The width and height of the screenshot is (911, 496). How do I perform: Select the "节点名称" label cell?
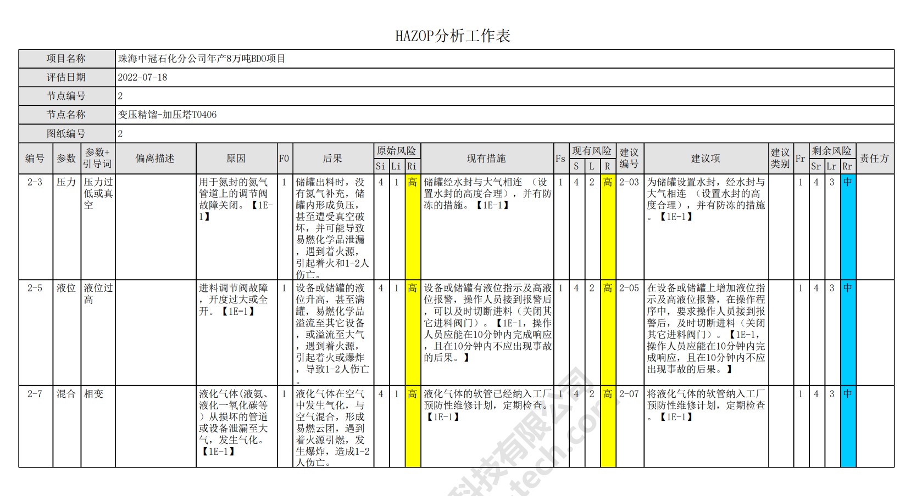66,115
